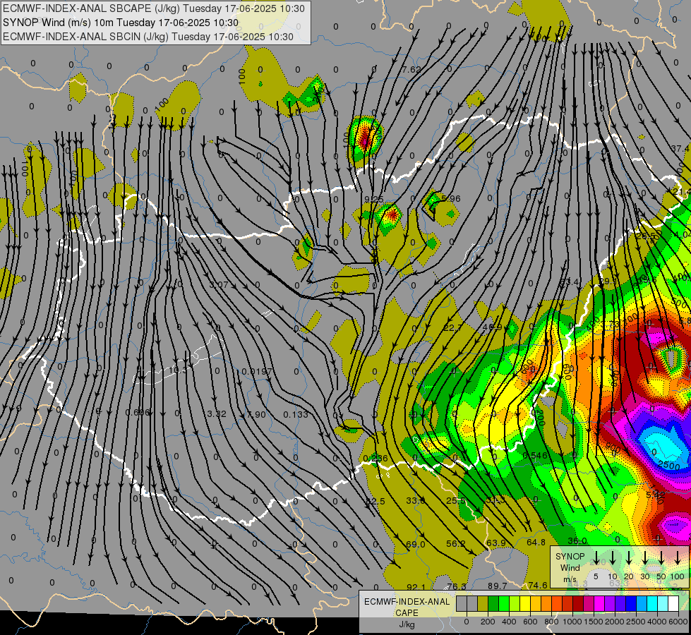Pick the dark green swatch in CAPE scale

click(493, 604)
